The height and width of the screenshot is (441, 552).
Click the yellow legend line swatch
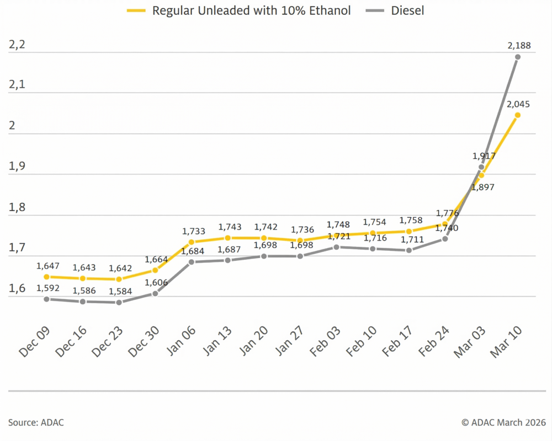click(x=136, y=10)
